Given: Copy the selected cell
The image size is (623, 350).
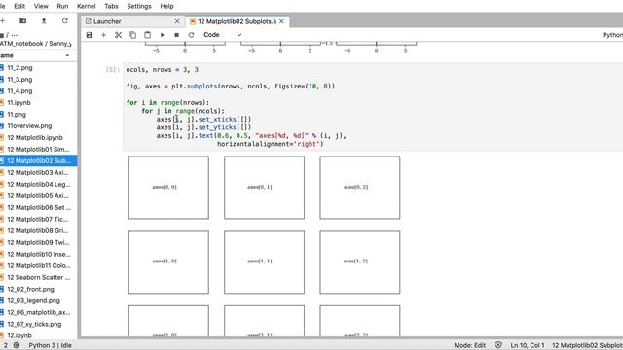Looking at the screenshot, I should 132,35.
